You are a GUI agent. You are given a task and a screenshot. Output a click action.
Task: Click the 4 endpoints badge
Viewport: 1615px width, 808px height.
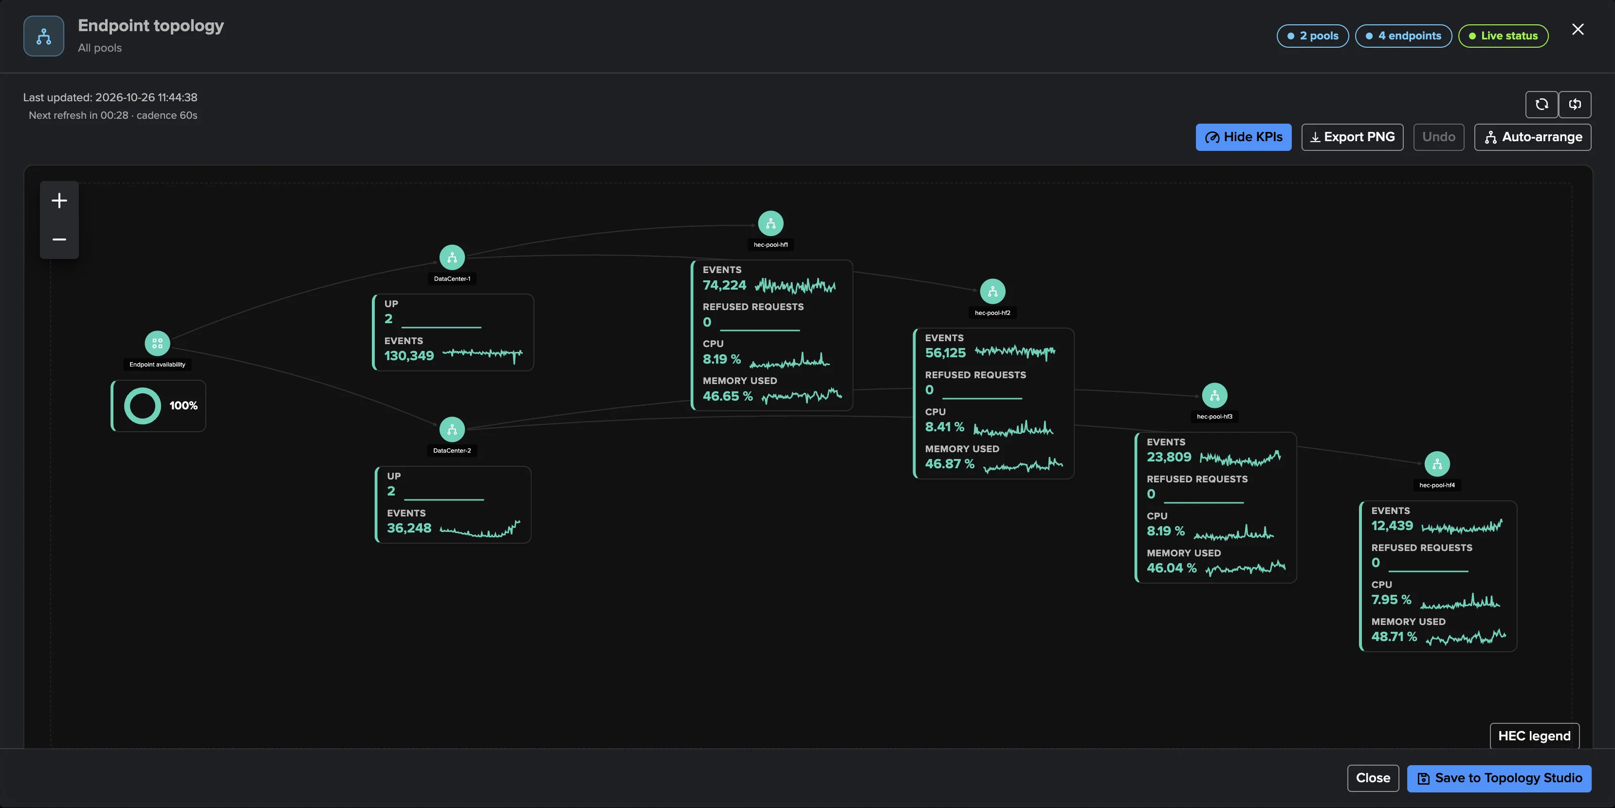point(1403,36)
